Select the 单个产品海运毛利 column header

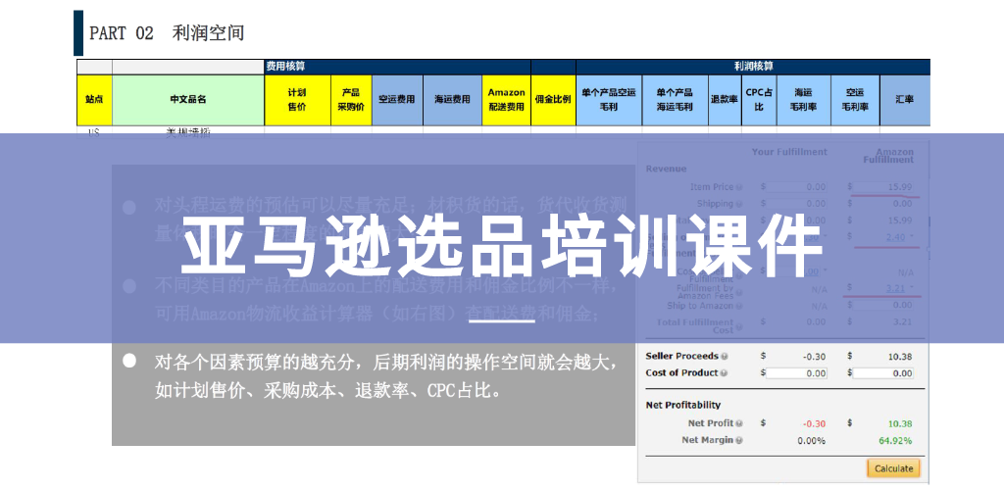tap(675, 100)
